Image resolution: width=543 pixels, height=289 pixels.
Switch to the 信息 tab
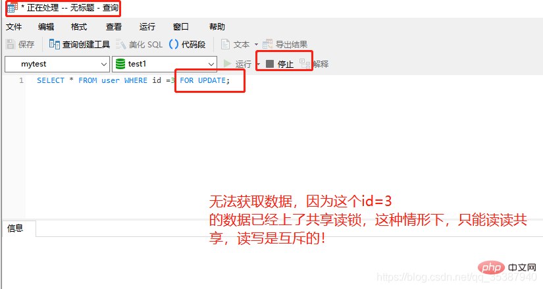click(15, 228)
